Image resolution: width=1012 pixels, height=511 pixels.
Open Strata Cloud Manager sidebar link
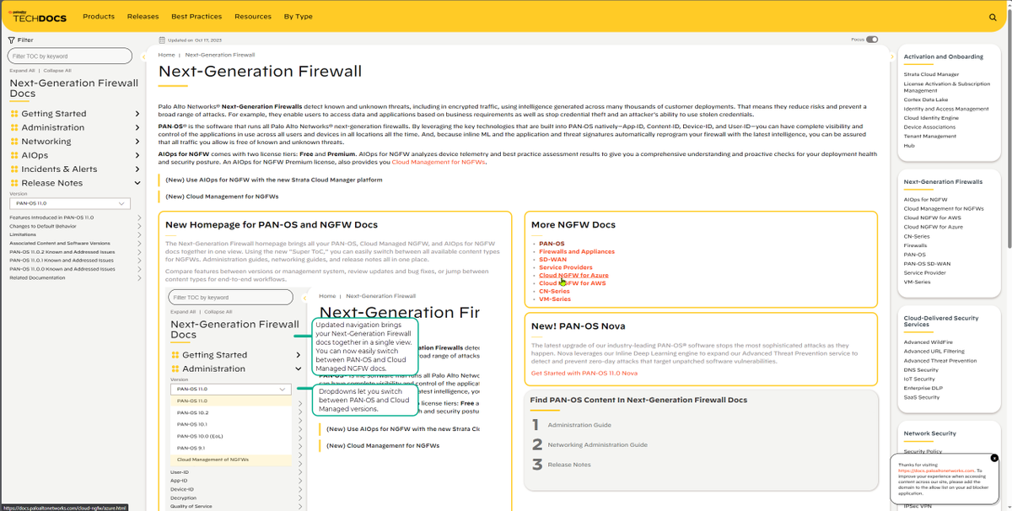click(x=931, y=74)
